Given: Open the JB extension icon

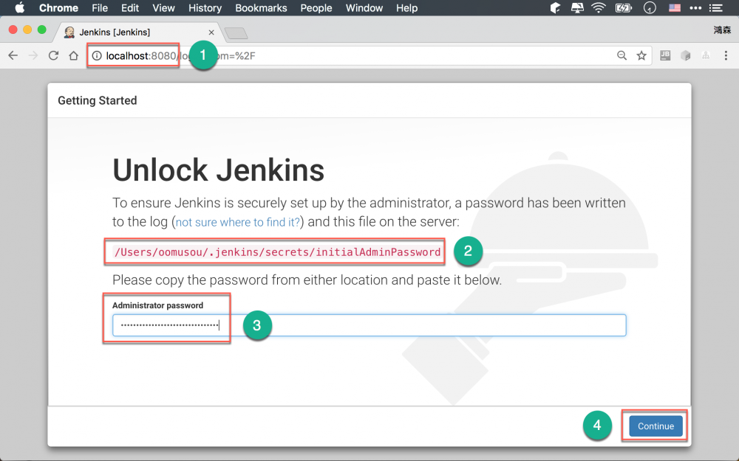Looking at the screenshot, I should click(x=665, y=55).
